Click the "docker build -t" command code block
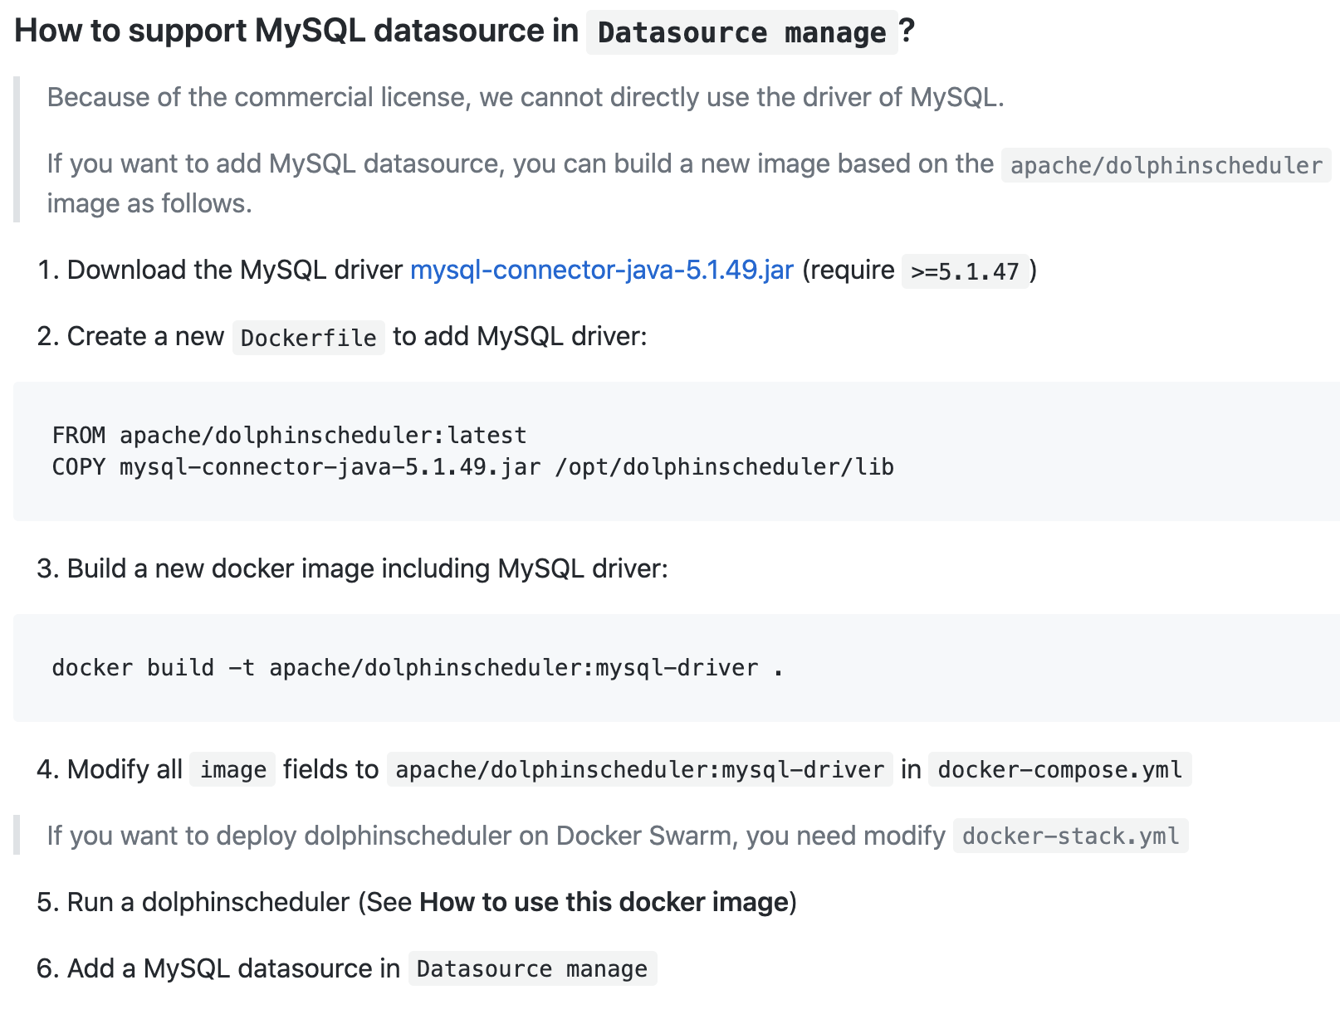1340x1019 pixels. [x=417, y=668]
